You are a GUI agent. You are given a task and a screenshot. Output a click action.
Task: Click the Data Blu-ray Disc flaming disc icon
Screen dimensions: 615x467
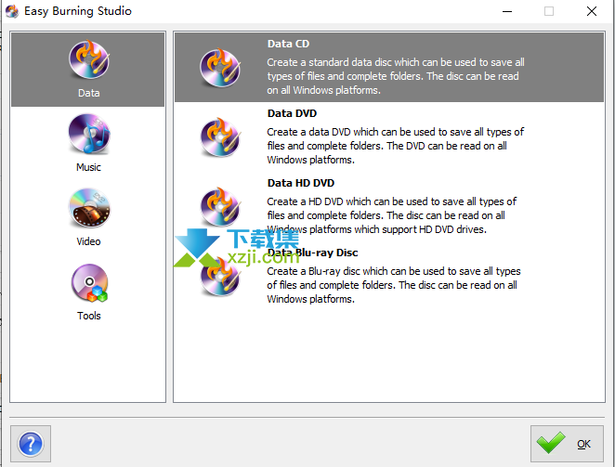220,277
